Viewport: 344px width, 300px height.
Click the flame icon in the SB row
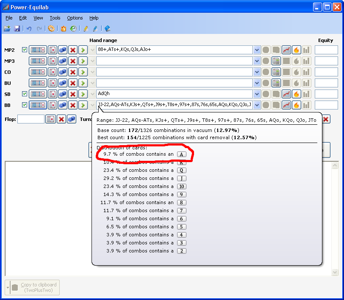[x=297, y=94]
